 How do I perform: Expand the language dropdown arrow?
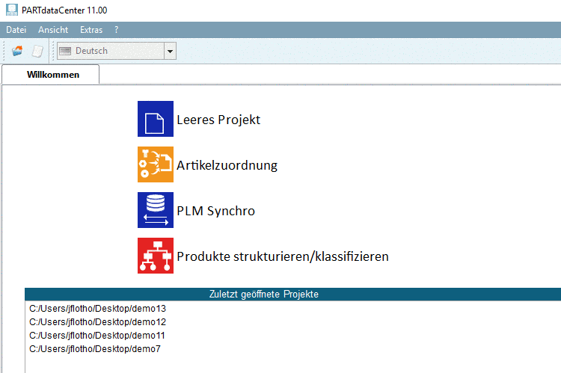[x=170, y=51]
